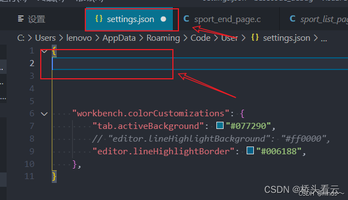Switch to the settings.json tab
Image resolution: width=348 pixels, height=200 pixels.
coord(129,19)
